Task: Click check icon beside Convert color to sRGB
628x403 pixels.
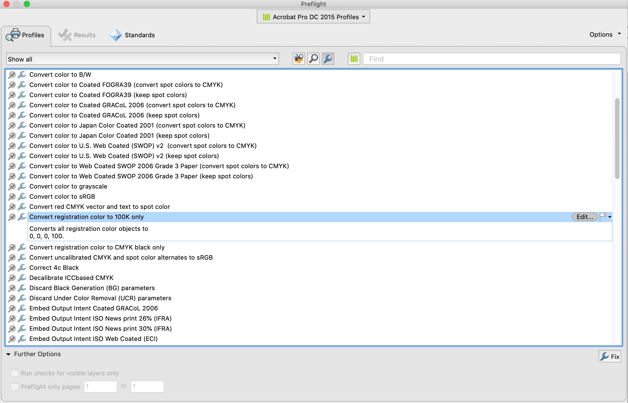Action: tap(12, 196)
